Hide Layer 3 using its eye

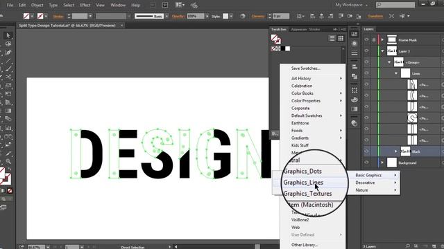click(367, 51)
